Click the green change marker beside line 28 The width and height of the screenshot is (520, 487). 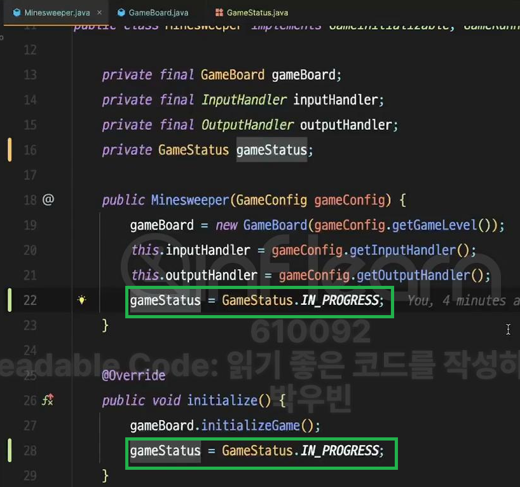[10, 451]
